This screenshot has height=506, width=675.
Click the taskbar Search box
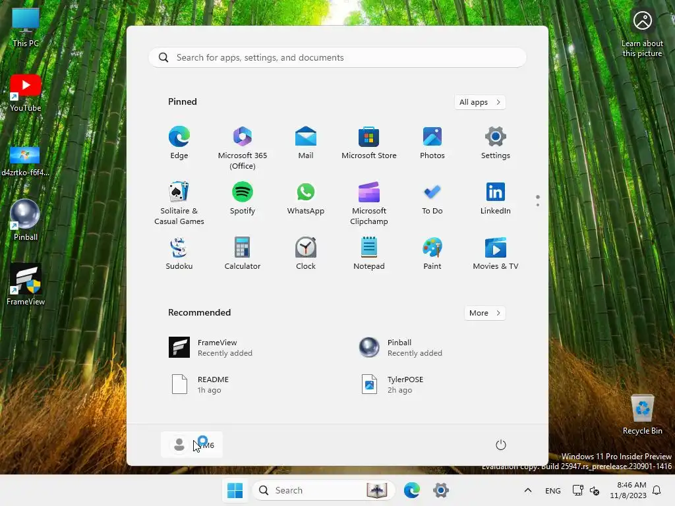(323, 490)
